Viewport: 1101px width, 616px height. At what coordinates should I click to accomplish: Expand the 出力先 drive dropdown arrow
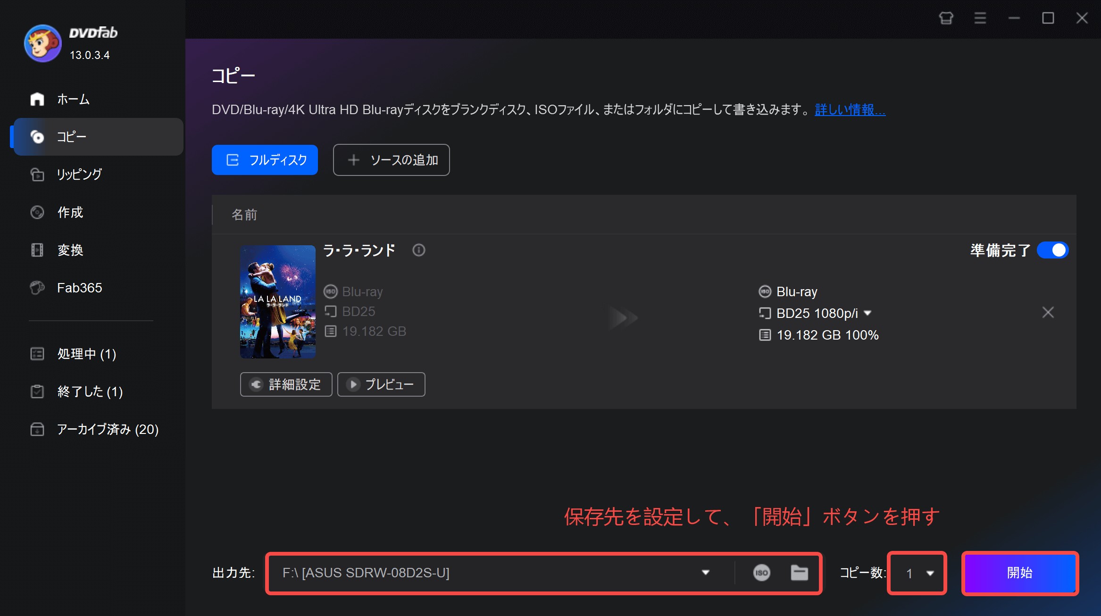pos(706,573)
